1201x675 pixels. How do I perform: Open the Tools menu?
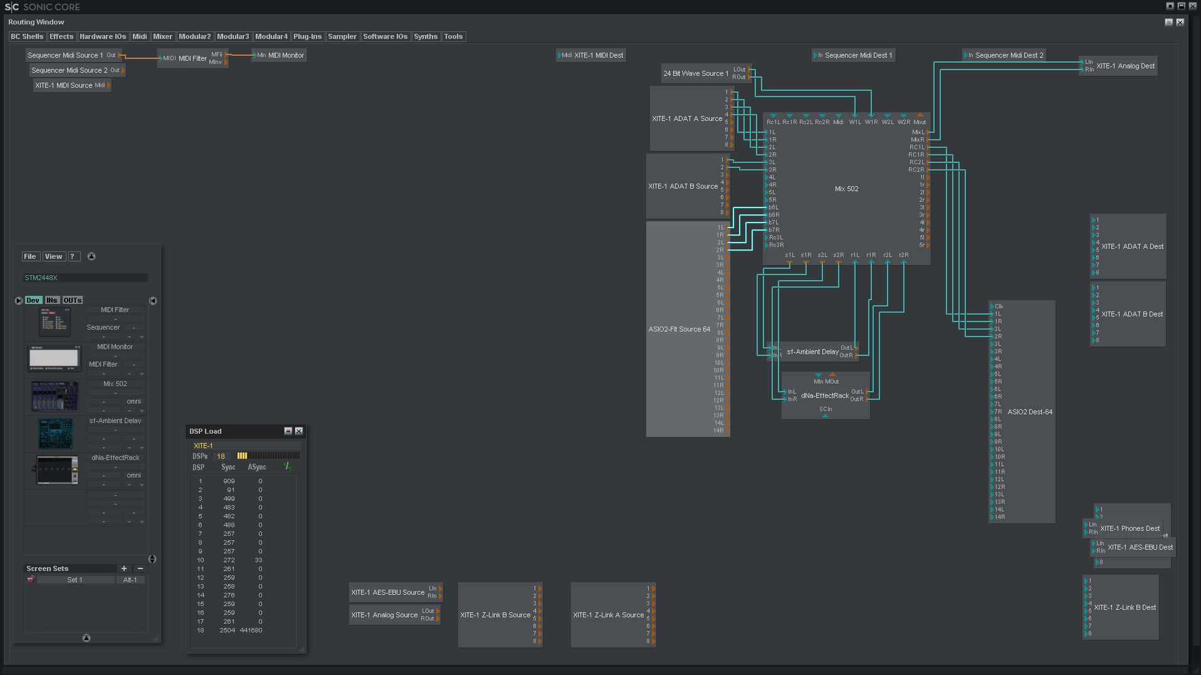pos(453,36)
